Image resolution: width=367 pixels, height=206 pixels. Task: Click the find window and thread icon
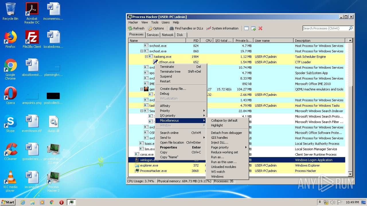[x=253, y=28]
